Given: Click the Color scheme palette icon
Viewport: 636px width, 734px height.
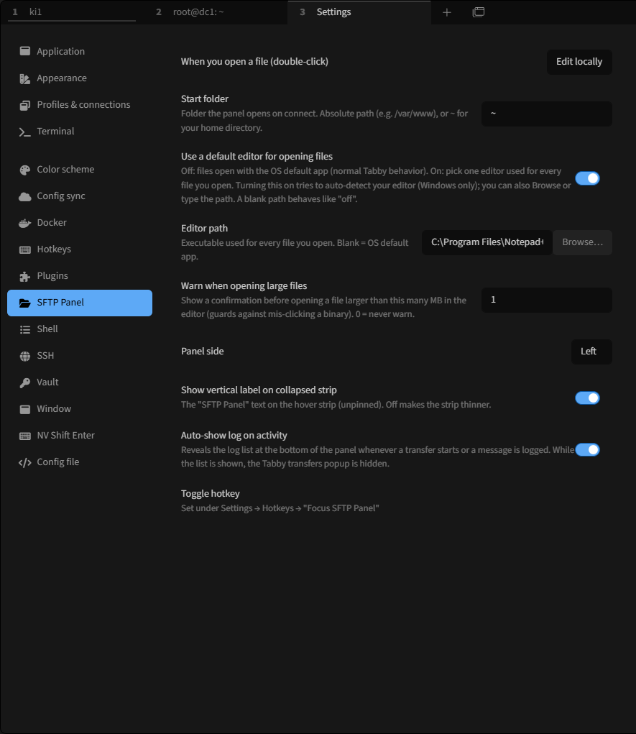Looking at the screenshot, I should pyautogui.click(x=25, y=170).
